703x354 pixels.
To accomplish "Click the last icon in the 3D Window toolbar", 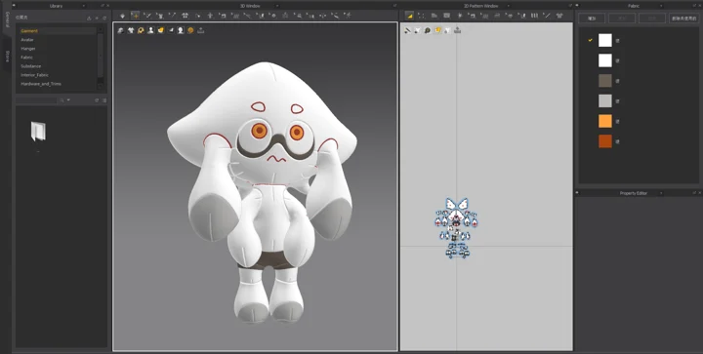I will click(348, 16).
